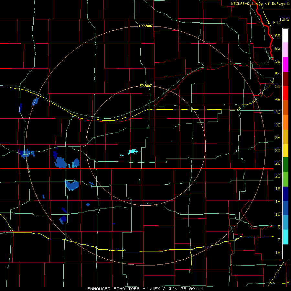Click the medium blue legend swatch near 10

(286, 208)
